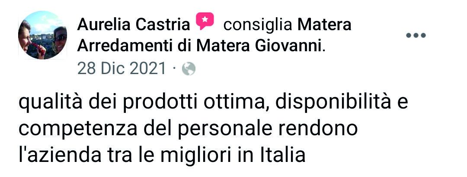Click the globe public audience icon

(189, 69)
